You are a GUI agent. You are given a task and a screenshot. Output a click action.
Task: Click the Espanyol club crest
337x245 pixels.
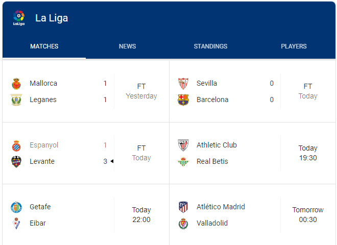pyautogui.click(x=16, y=145)
